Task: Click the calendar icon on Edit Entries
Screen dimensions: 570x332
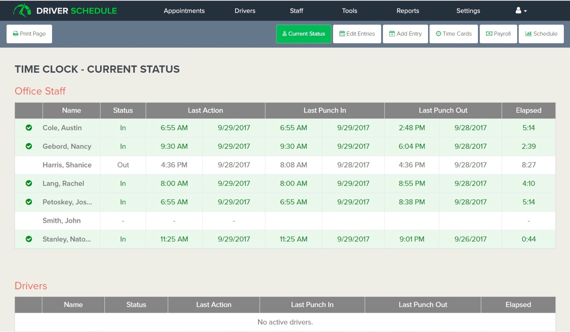Action: click(342, 34)
